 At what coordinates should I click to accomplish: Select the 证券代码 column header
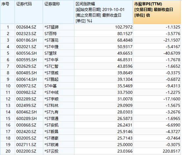pyautogui.click(x=29, y=12)
